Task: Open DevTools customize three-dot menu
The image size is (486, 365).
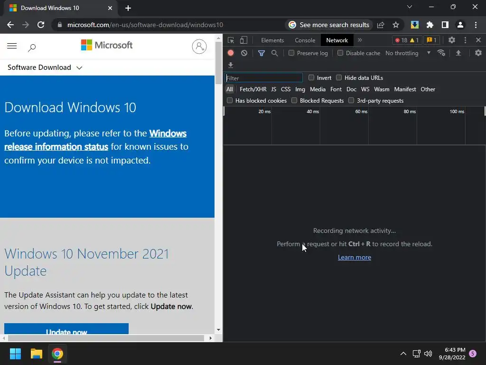Action: [x=465, y=40]
